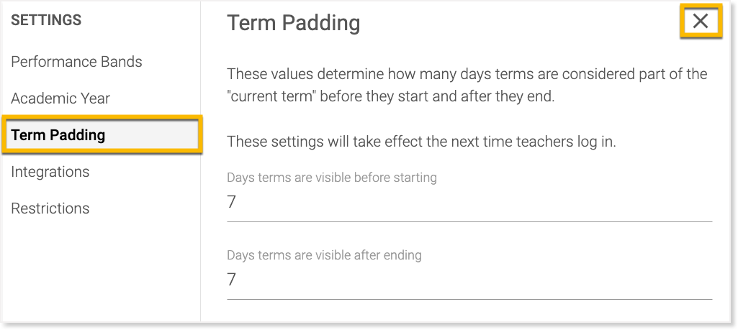Click the underline of the after-ending field
Screen dimensions: 738x330
[468, 298]
